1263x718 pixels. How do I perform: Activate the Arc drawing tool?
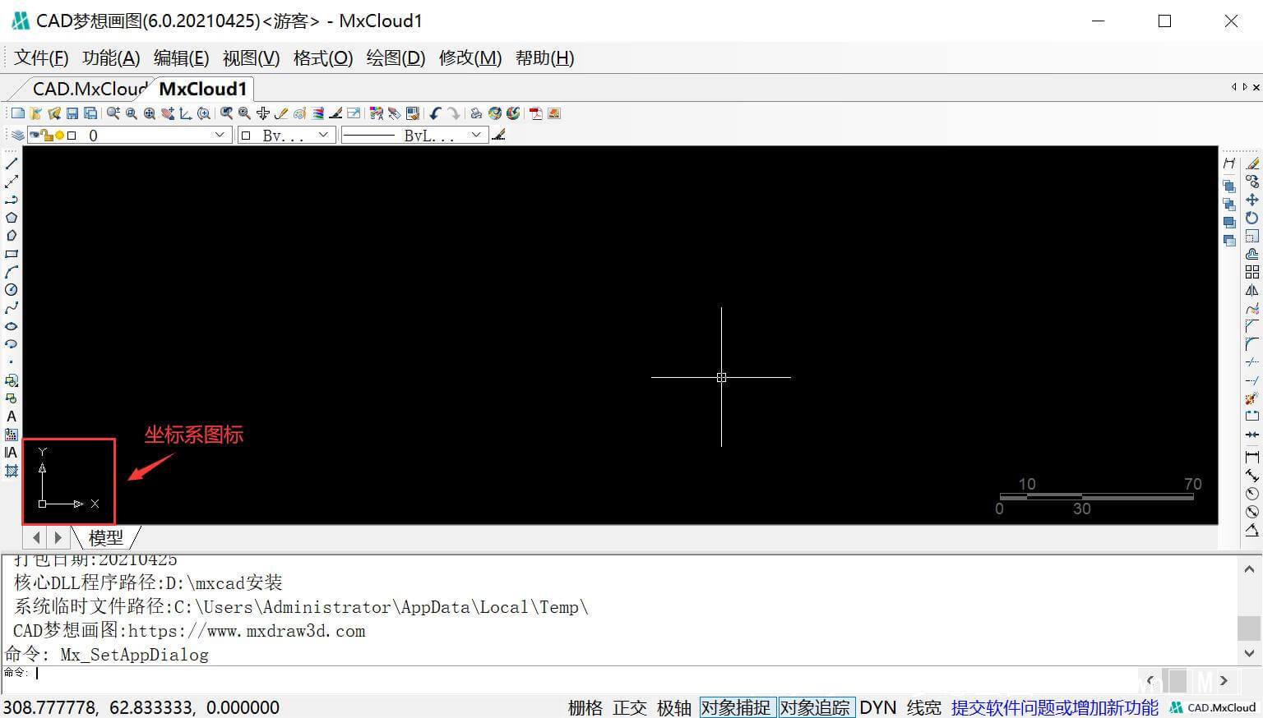click(12, 272)
